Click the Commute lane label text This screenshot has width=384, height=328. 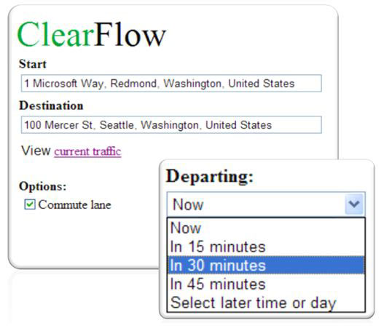coord(75,204)
